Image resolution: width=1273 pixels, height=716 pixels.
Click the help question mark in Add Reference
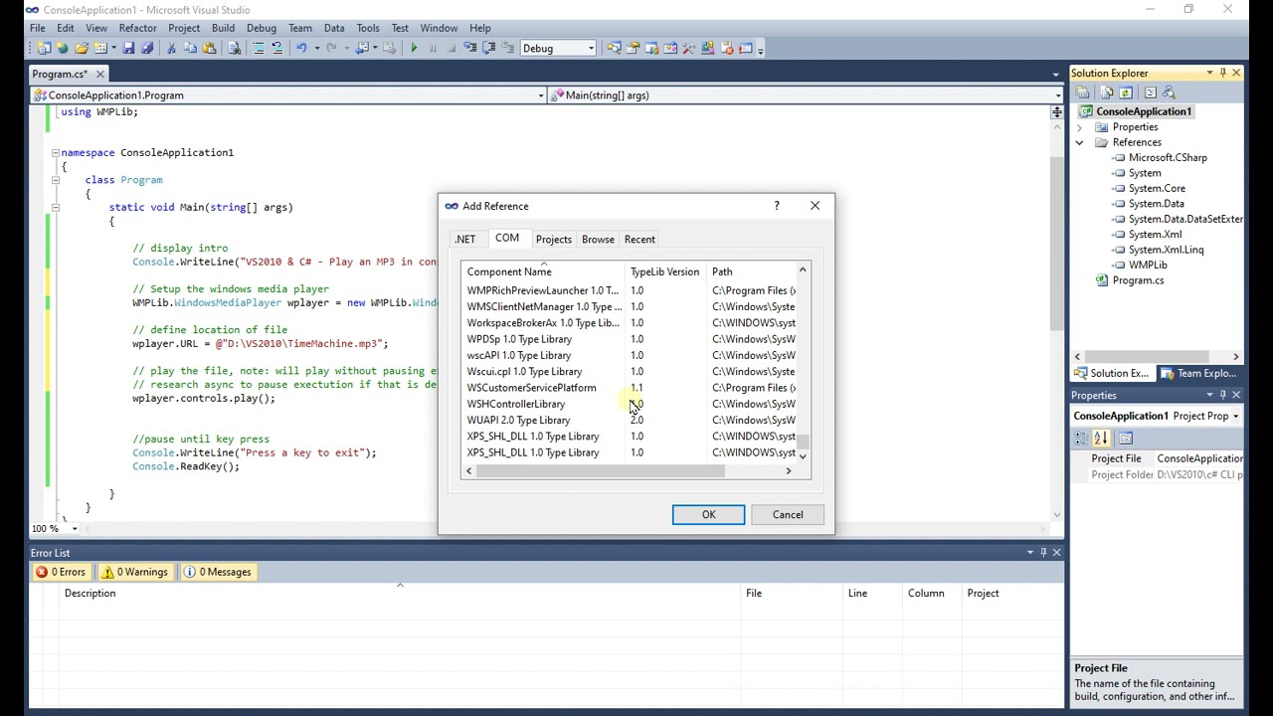point(777,206)
